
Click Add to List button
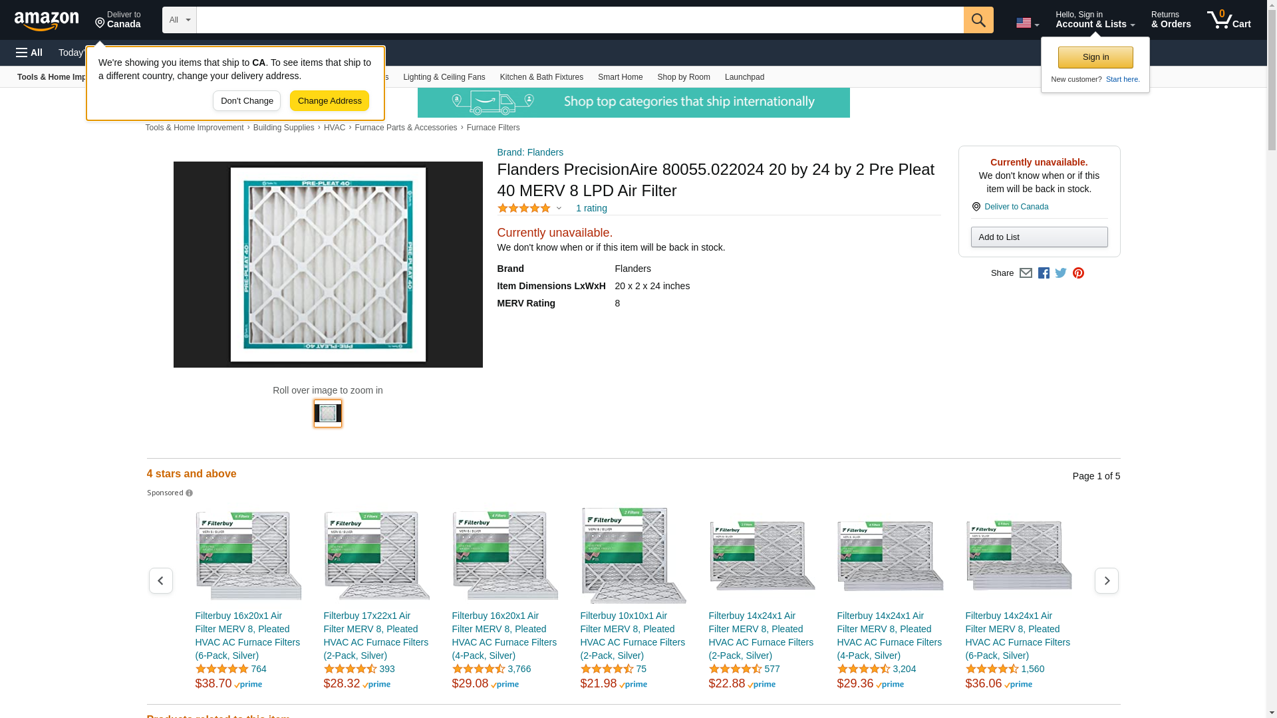1039,237
